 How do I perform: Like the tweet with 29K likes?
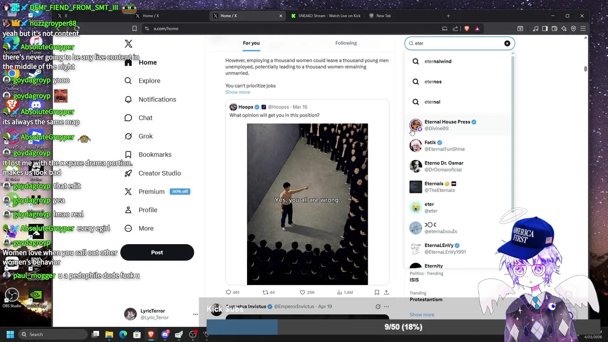pos(307,293)
